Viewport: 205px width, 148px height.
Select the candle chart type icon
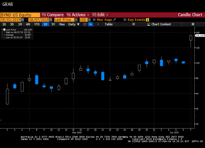91,24
